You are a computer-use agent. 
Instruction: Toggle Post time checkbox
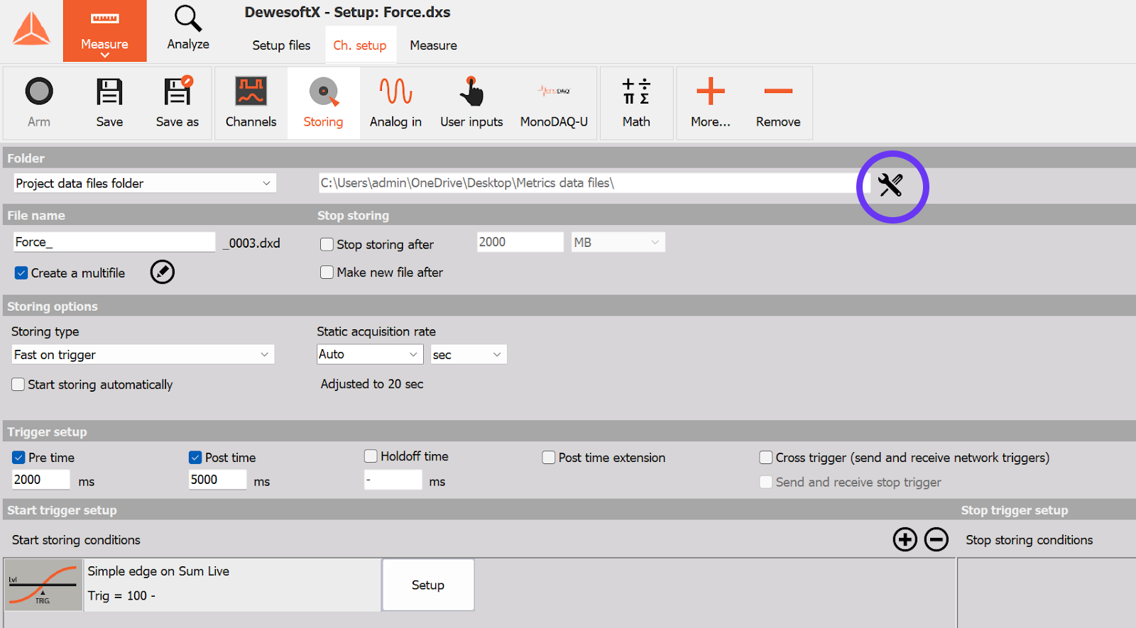coord(195,458)
